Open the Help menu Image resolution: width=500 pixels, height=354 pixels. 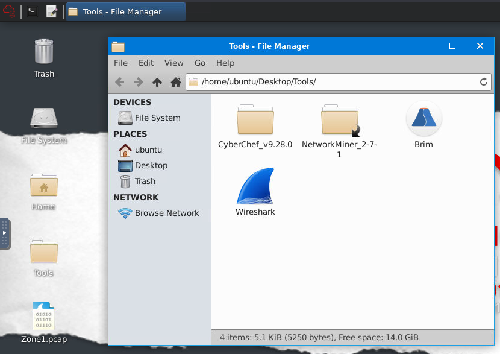(225, 63)
